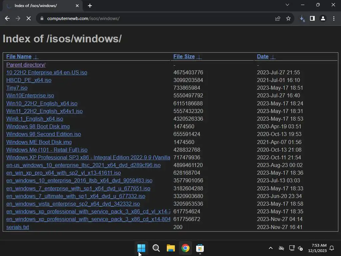The width and height of the screenshot is (341, 256).
Task: Open the notification bell
Action: (332, 248)
